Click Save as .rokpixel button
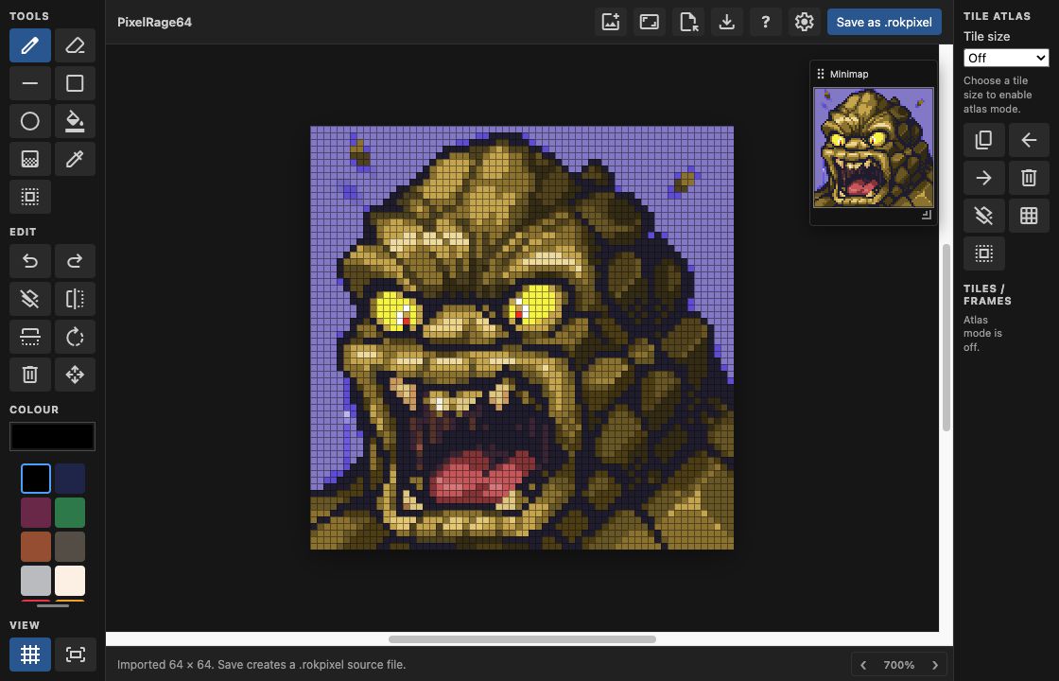Viewport: 1059px width, 681px height. tap(884, 22)
